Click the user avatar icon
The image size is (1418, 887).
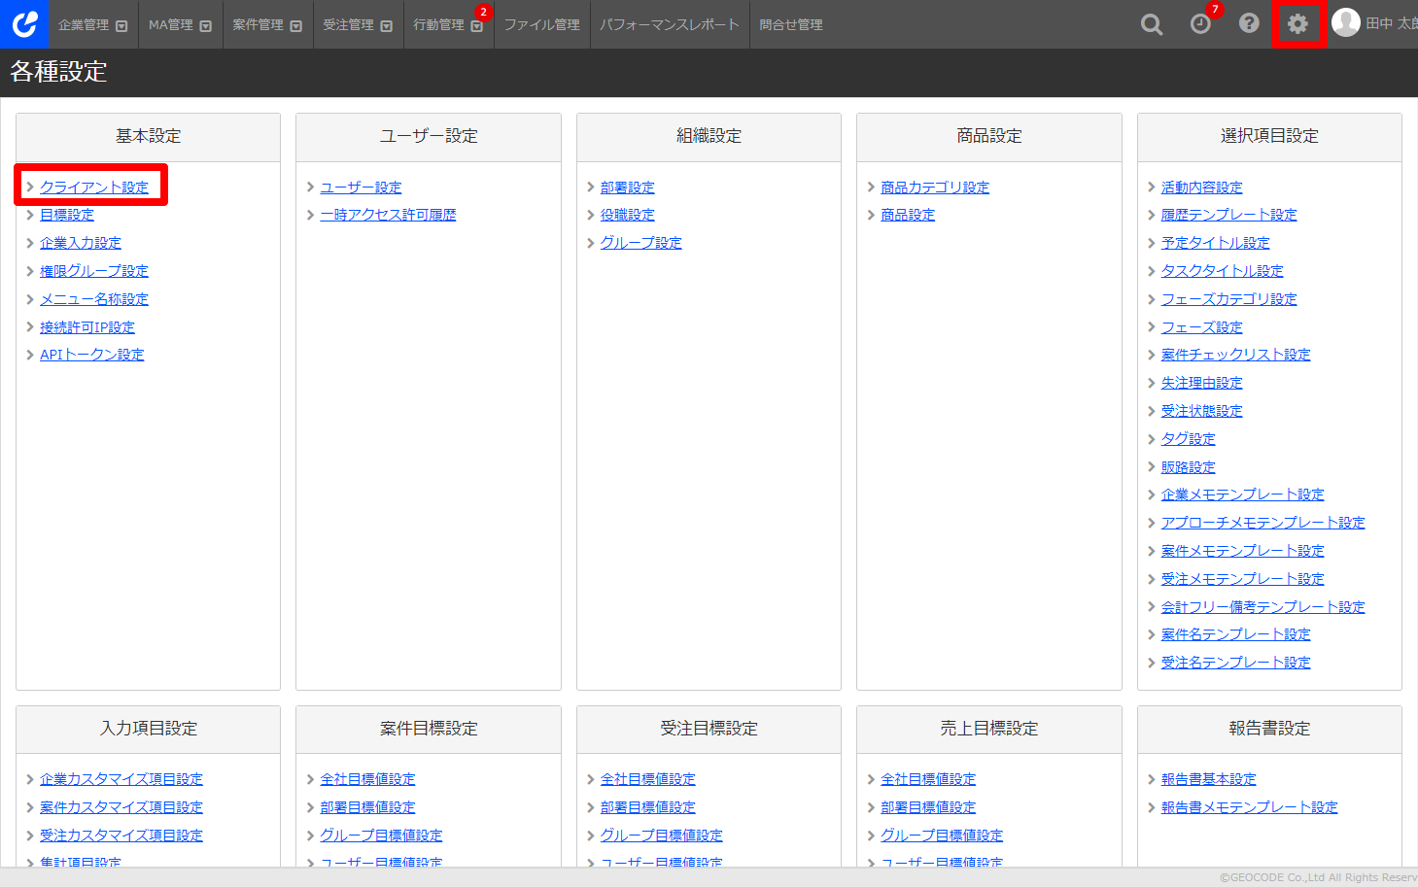[1346, 22]
